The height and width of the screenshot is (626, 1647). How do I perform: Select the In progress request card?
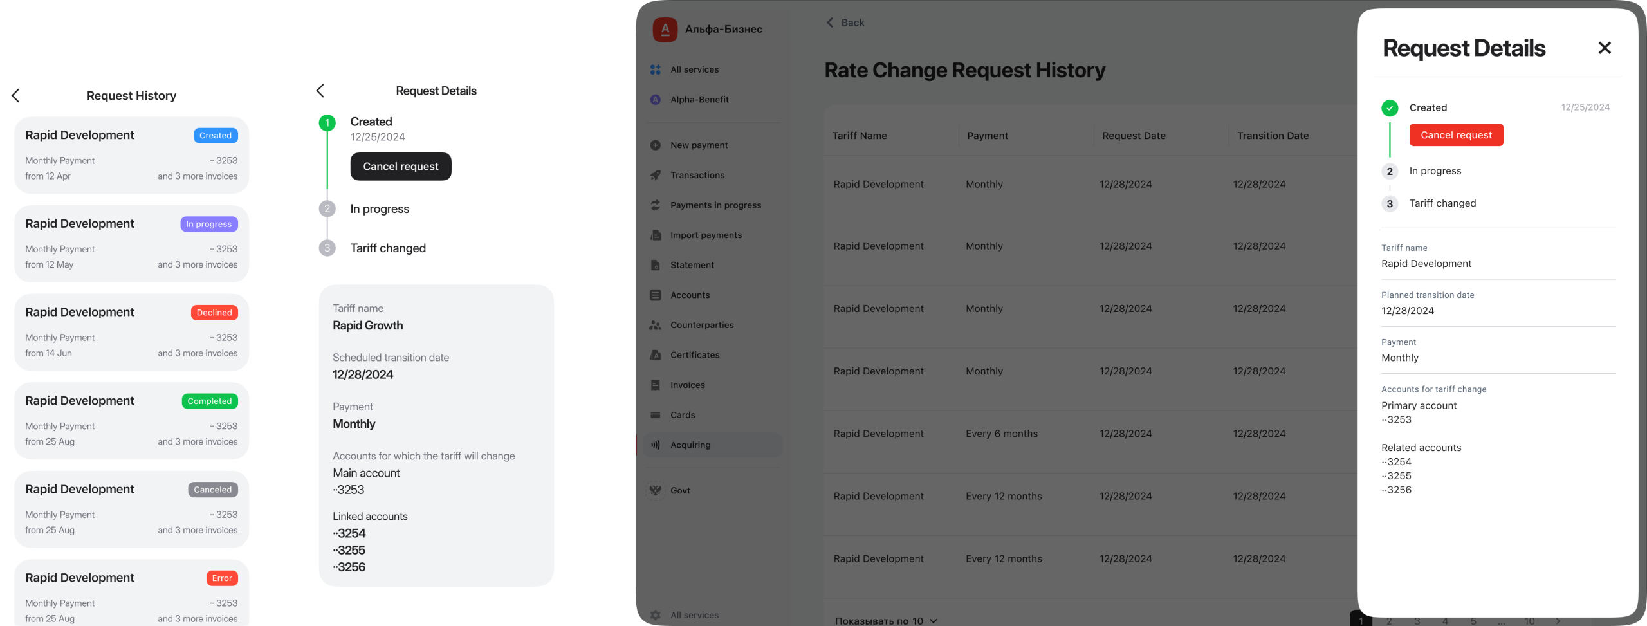pos(132,244)
